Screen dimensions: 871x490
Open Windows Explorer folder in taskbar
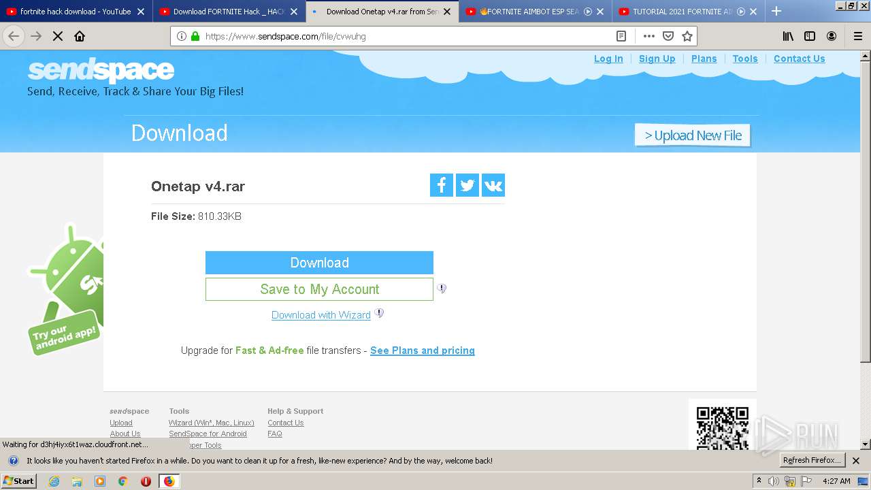click(77, 481)
